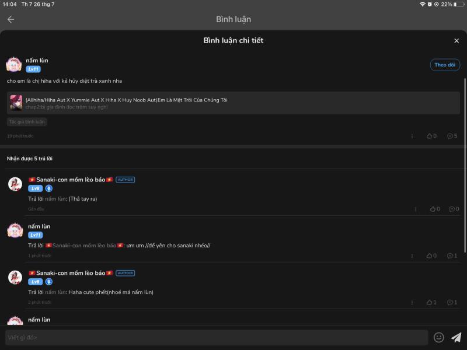467x350 pixels.
Task: Tap comment icon on "Haha cute phết" reply
Action: (x=452, y=302)
